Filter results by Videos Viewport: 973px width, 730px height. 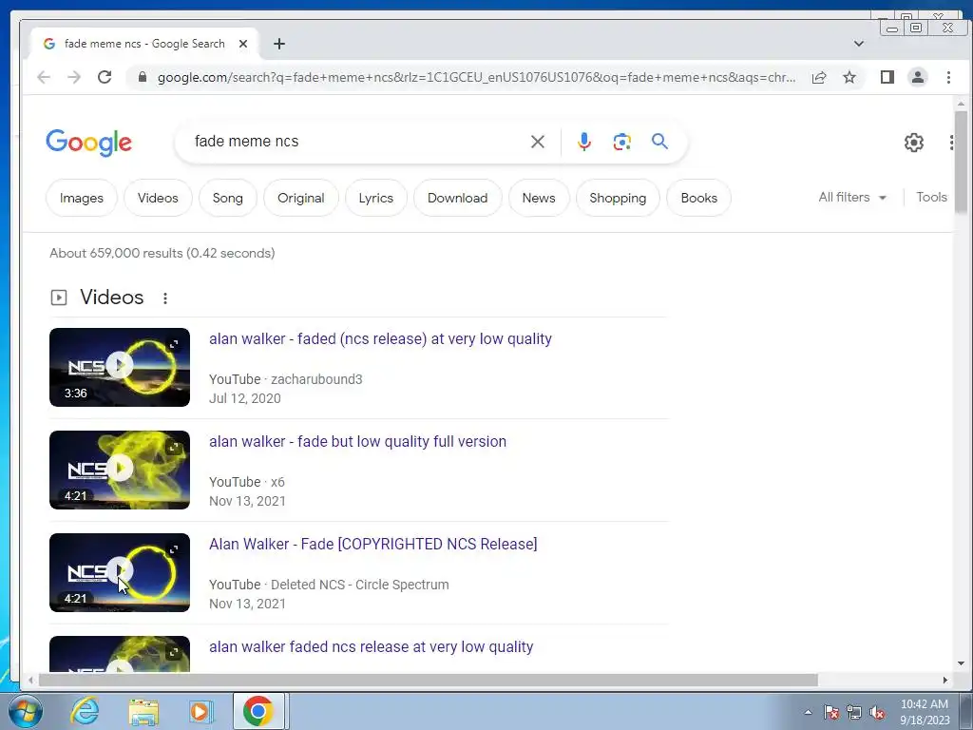158,198
